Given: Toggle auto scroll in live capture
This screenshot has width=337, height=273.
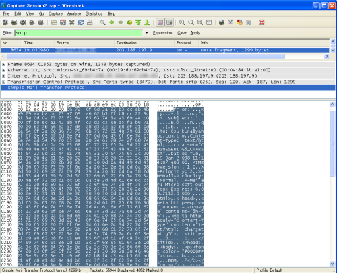Looking at the screenshot, I should pyautogui.click(x=169, y=22).
